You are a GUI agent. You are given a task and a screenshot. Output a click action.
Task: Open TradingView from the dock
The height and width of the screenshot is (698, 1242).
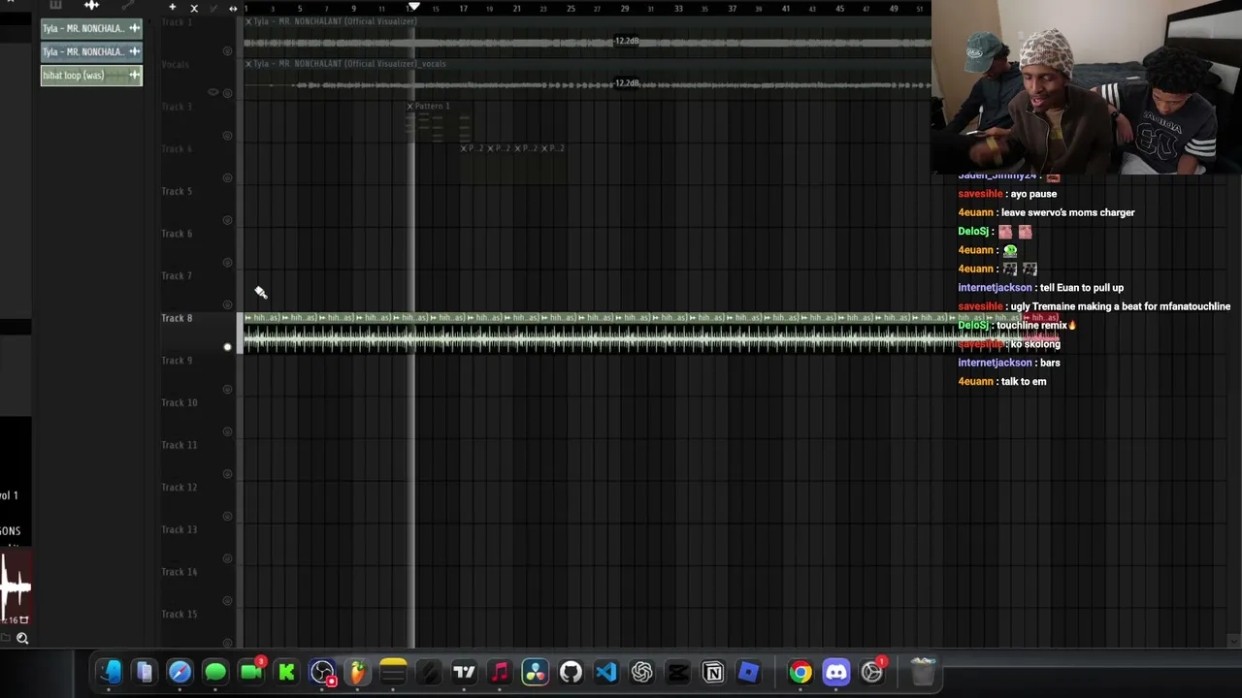[464, 672]
